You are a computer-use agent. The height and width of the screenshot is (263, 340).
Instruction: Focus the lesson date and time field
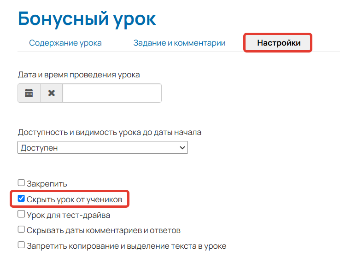pyautogui.click(x=112, y=93)
